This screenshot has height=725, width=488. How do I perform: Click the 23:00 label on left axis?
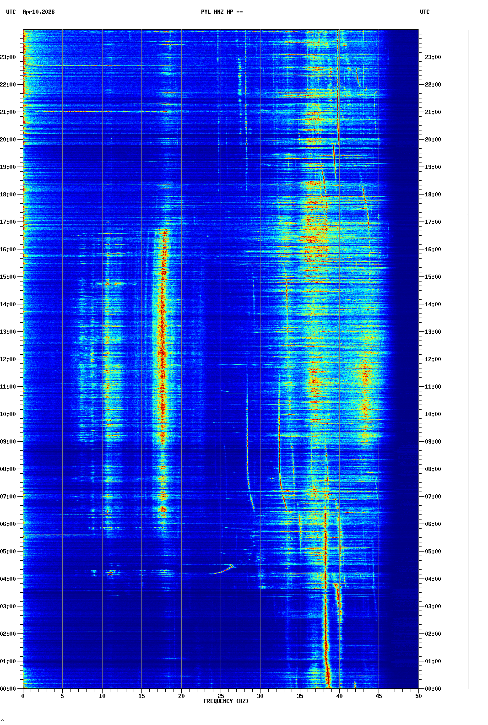point(8,57)
